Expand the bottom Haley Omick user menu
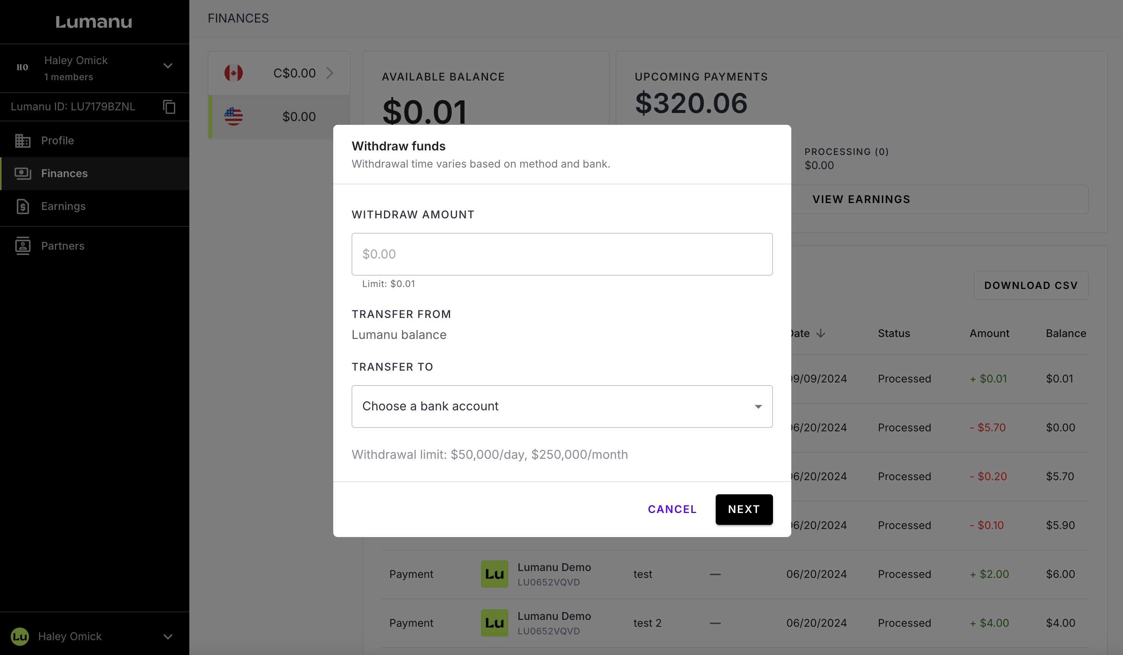Screen dimensions: 1123x655 [168, 636]
